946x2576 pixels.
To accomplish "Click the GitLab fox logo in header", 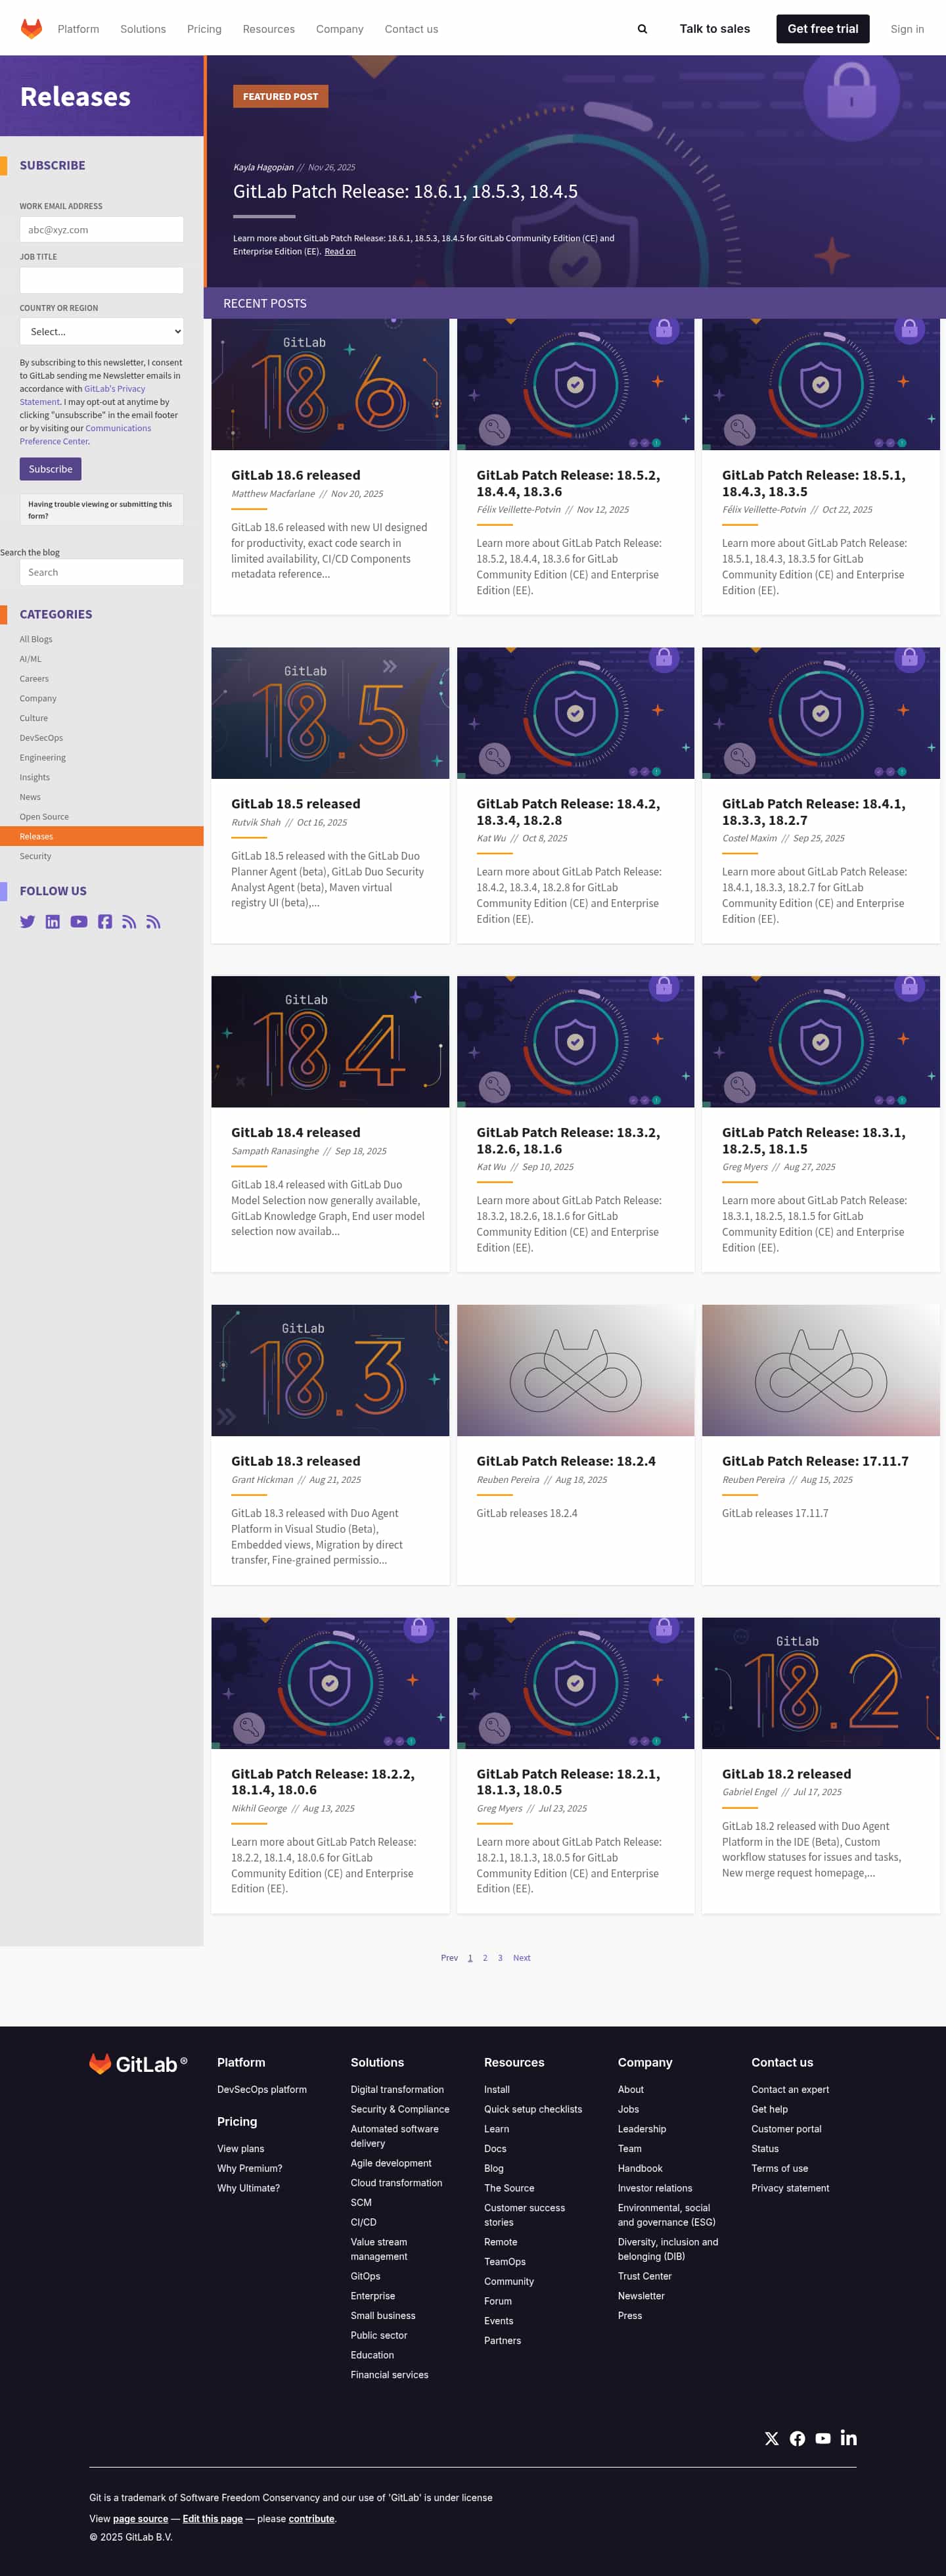I will 32,28.
